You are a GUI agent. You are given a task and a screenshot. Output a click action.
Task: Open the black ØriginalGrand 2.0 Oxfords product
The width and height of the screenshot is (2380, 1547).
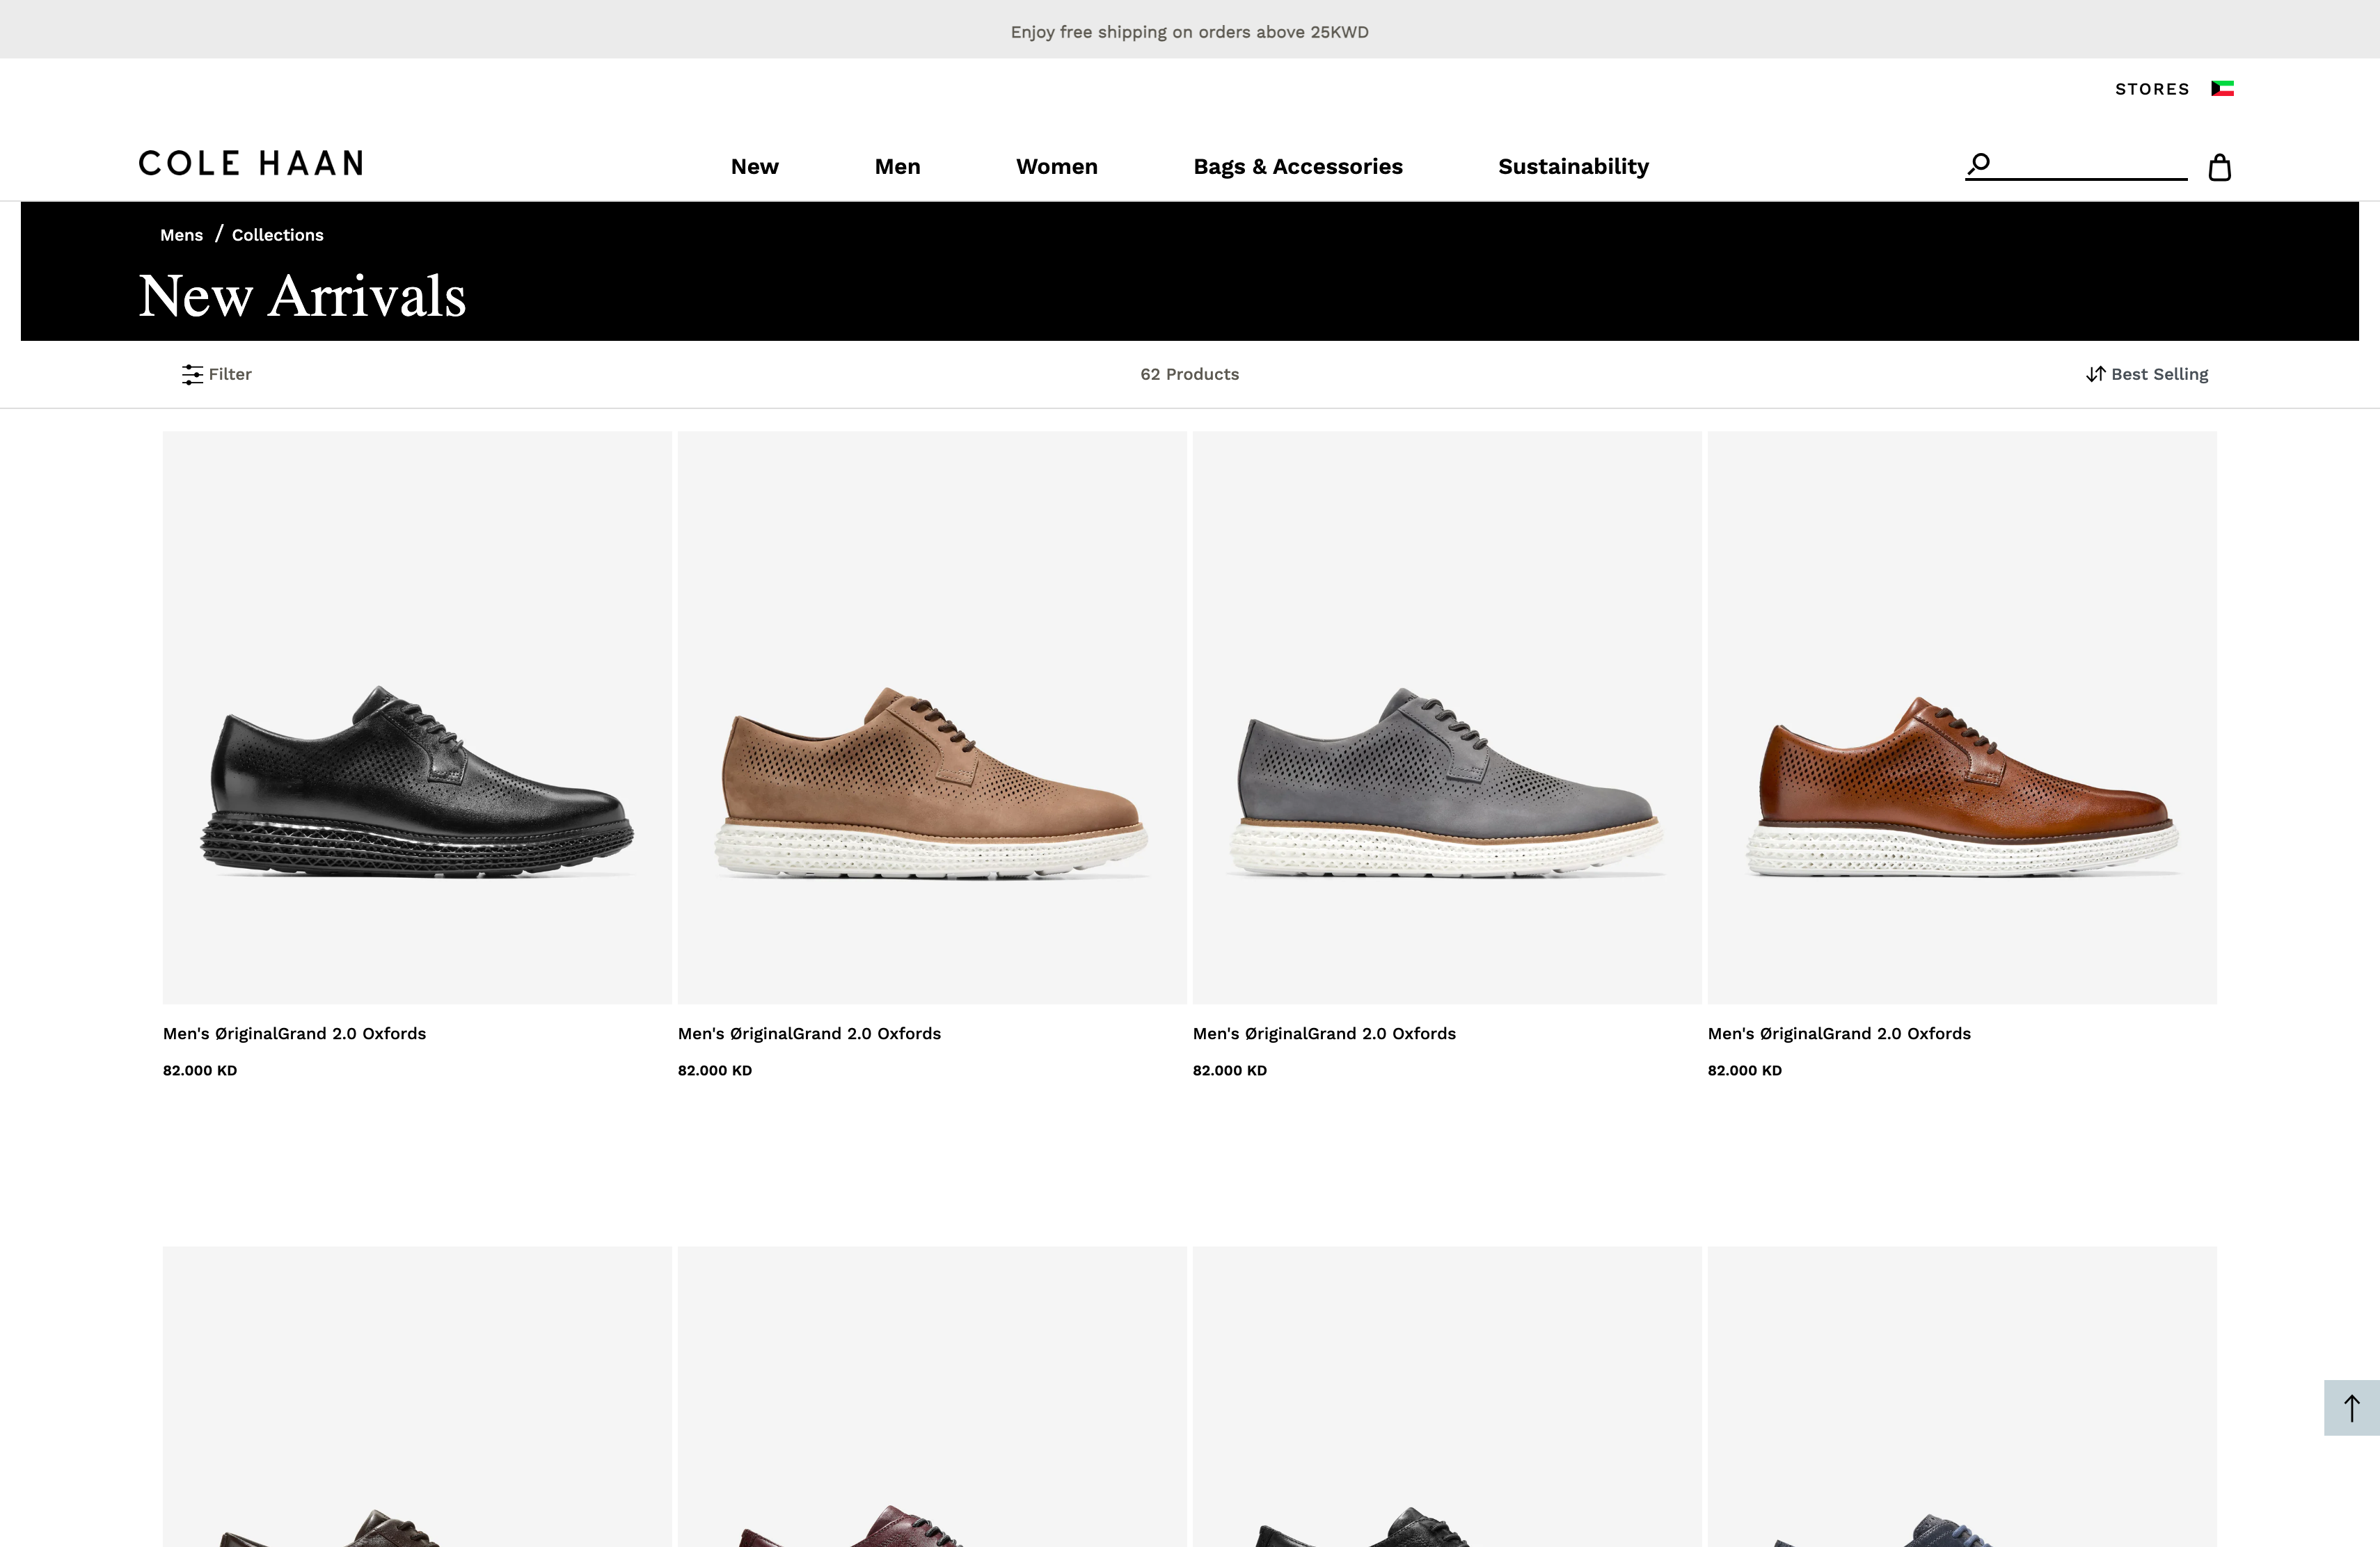417,719
